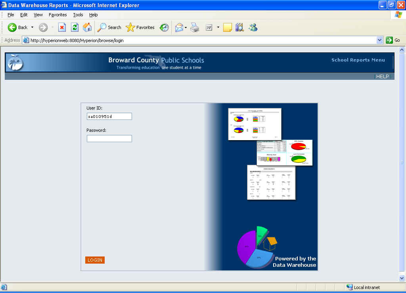Click the Messenger people icon
Screen dimensions: 406x293
pyautogui.click(x=253, y=27)
